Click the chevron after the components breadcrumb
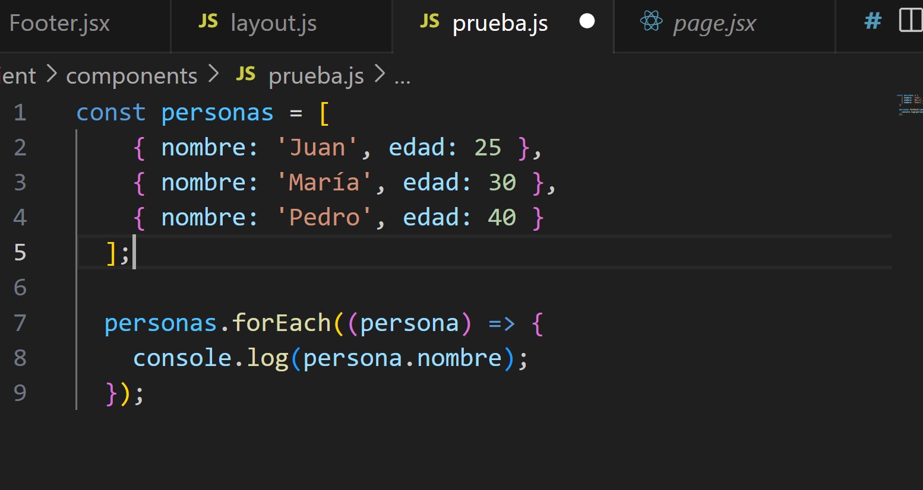This screenshot has width=923, height=490. point(214,75)
